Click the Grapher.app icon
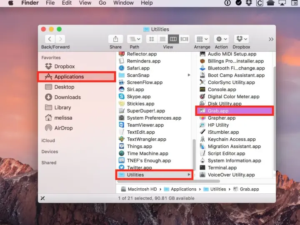The height and width of the screenshot is (225, 300). [202, 118]
